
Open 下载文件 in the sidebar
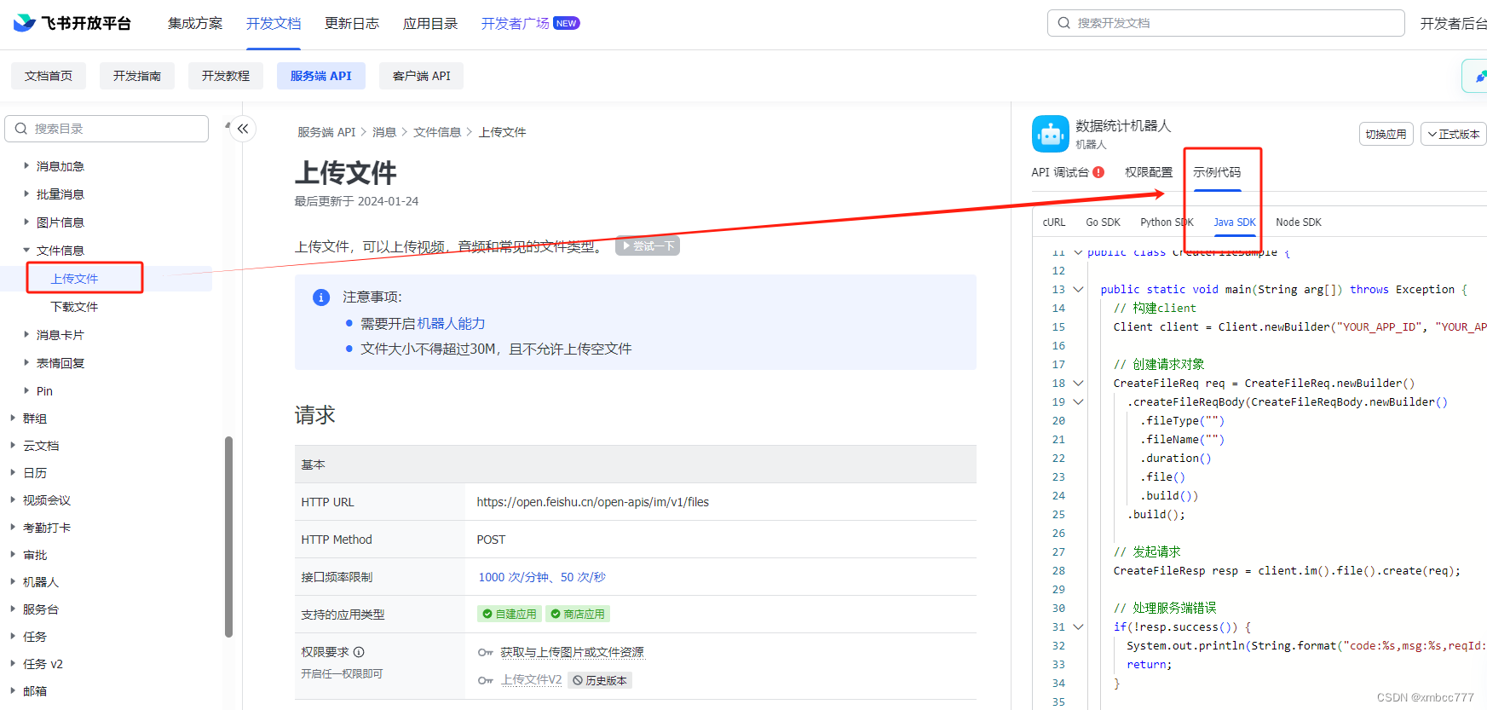point(75,307)
